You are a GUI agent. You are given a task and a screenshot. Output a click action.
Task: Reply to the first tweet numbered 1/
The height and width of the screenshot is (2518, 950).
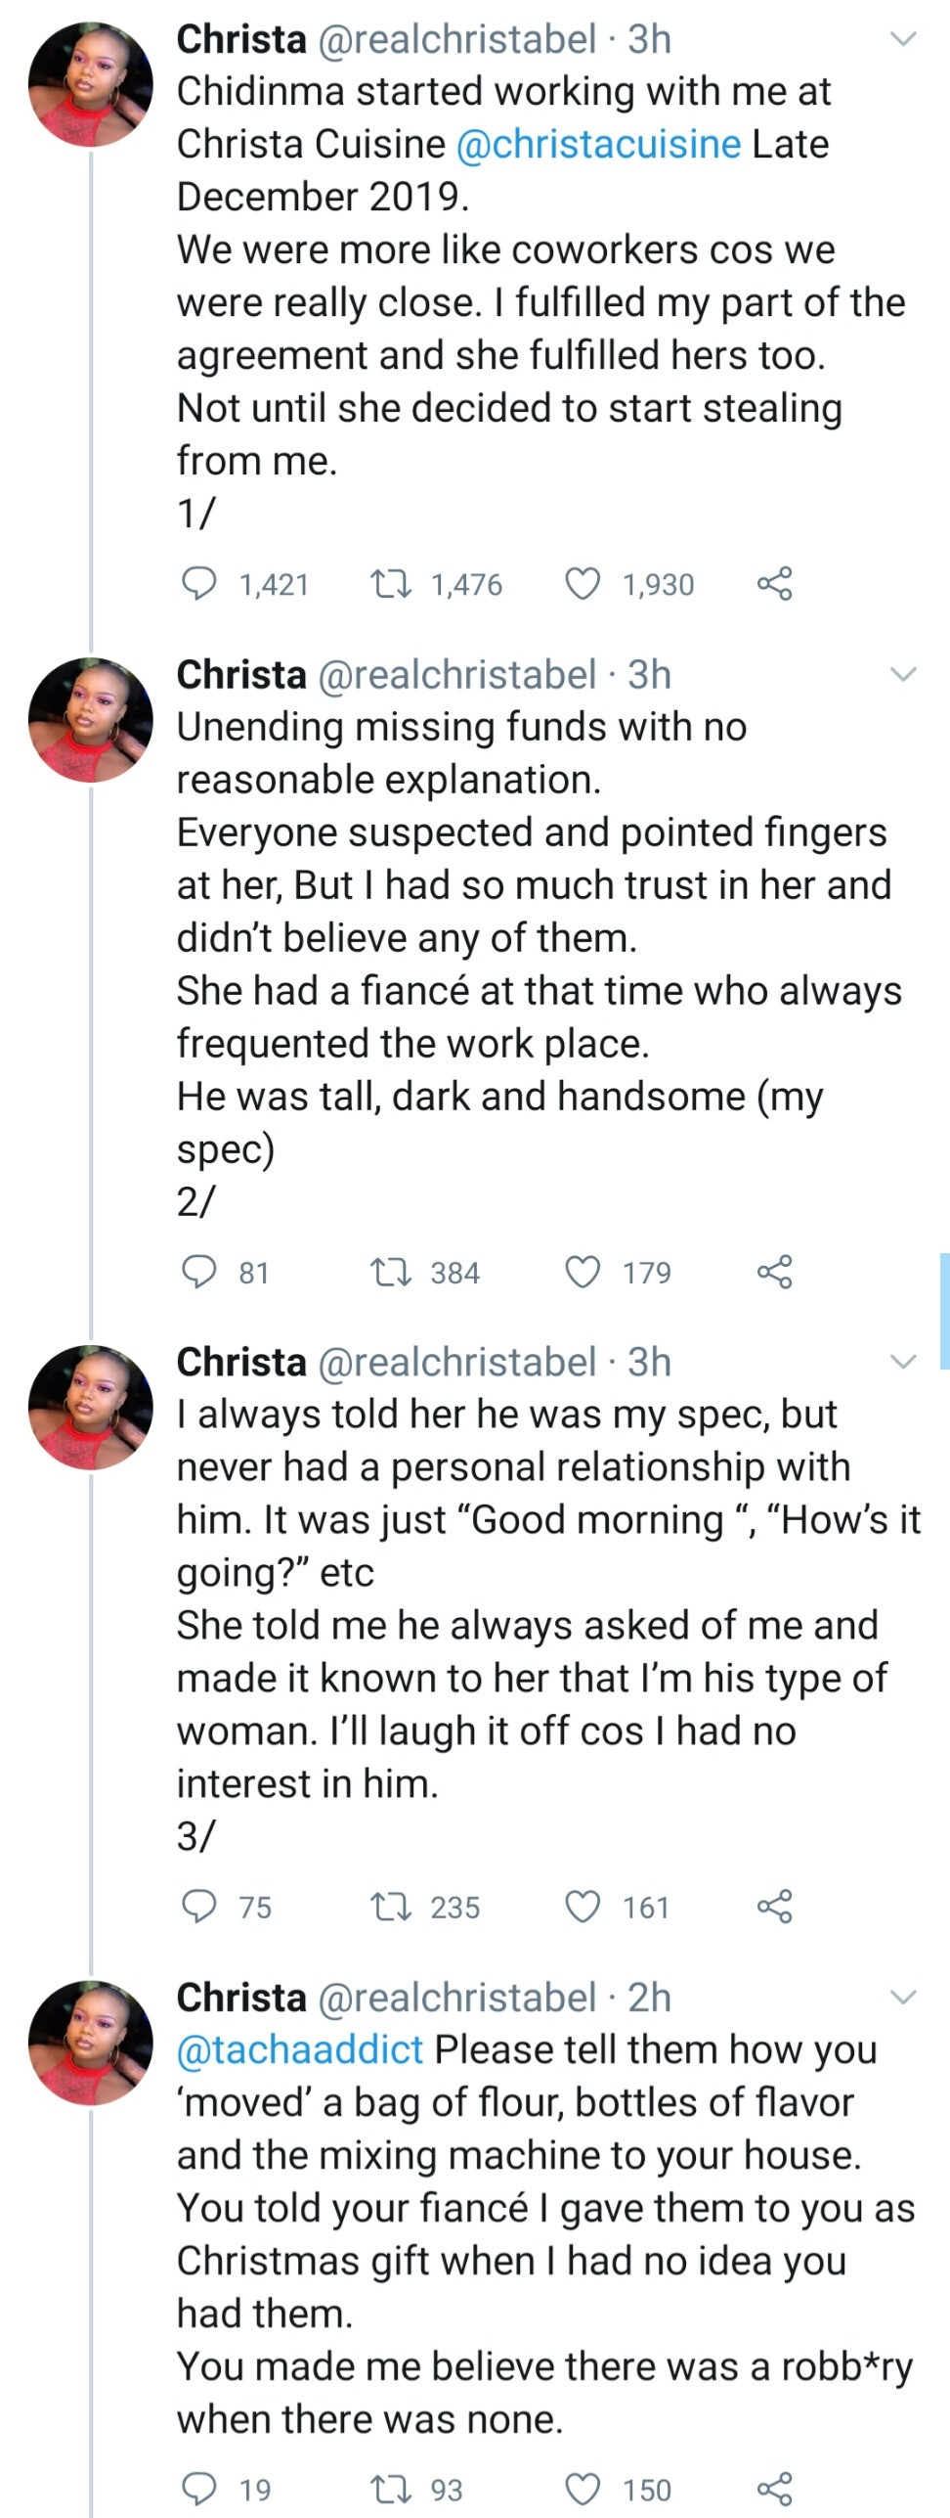(200, 584)
